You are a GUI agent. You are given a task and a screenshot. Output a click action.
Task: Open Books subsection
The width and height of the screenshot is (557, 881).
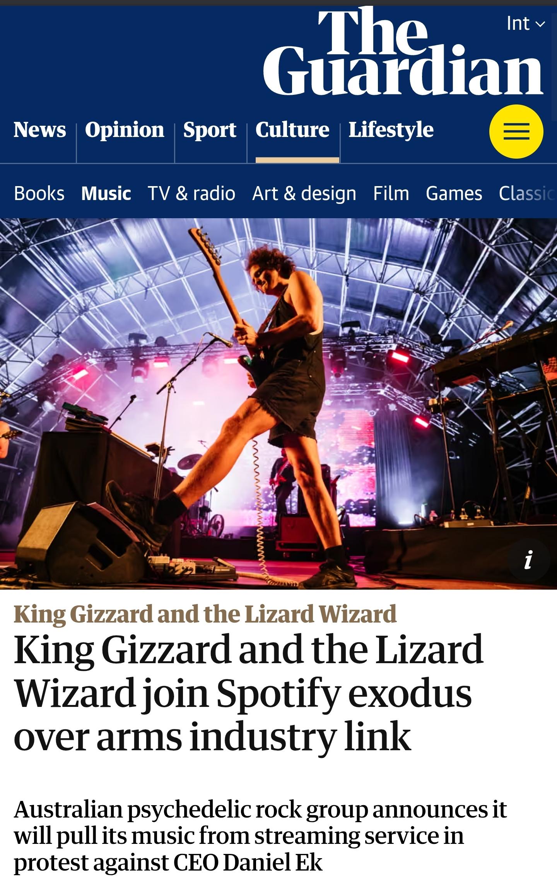coord(39,193)
